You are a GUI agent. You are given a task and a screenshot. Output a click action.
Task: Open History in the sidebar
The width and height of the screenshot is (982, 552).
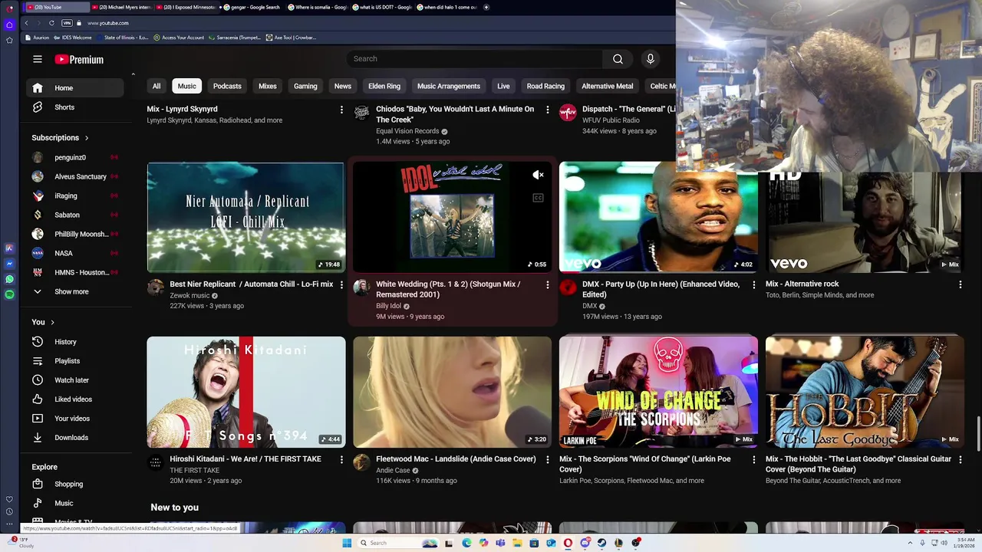(75, 342)
